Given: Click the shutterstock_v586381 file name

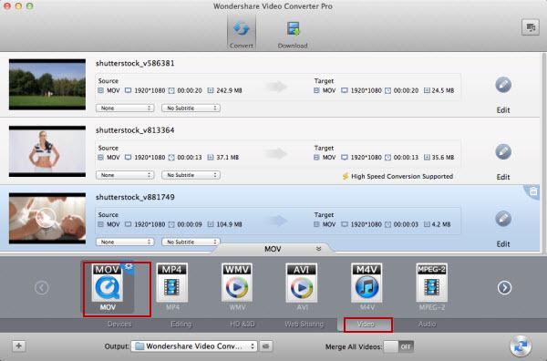Looking at the screenshot, I should [x=135, y=63].
